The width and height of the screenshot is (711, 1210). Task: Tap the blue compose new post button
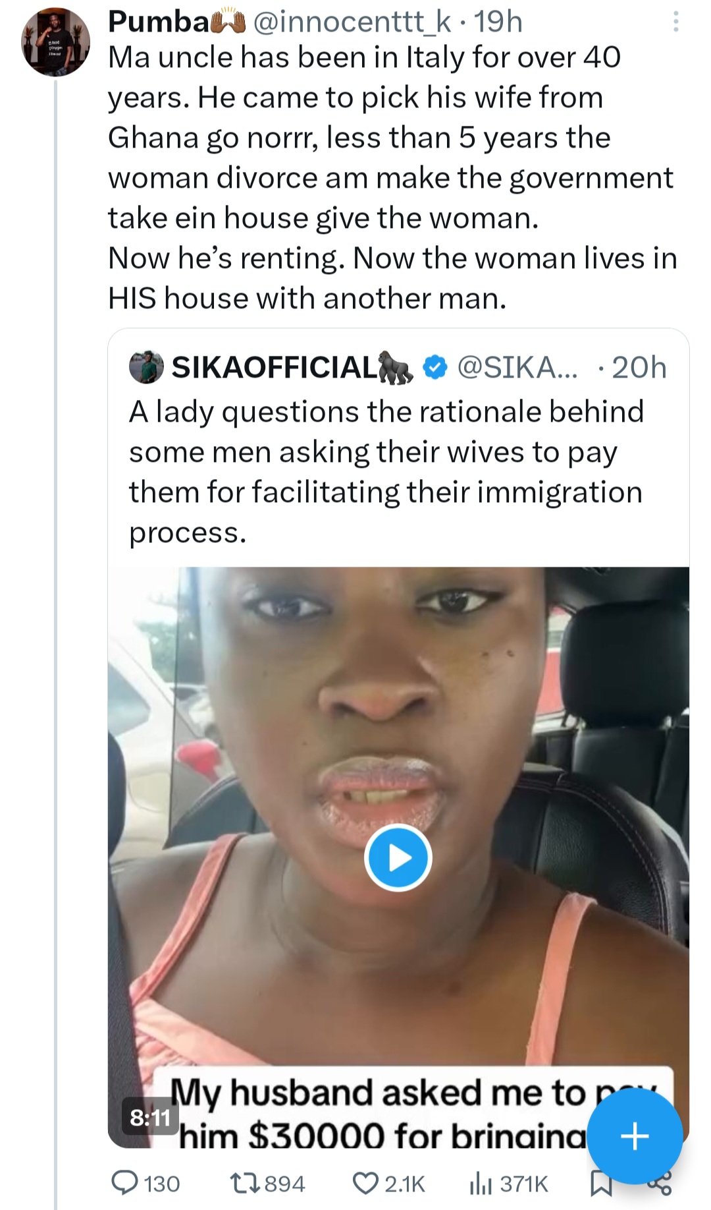click(635, 1136)
